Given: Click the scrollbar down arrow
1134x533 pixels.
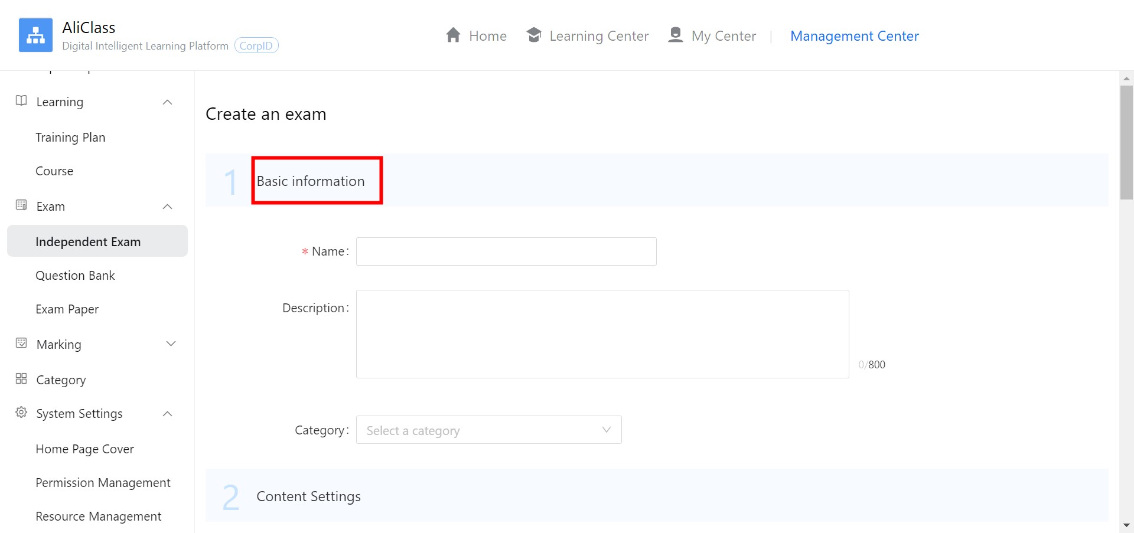Looking at the screenshot, I should pos(1126,525).
